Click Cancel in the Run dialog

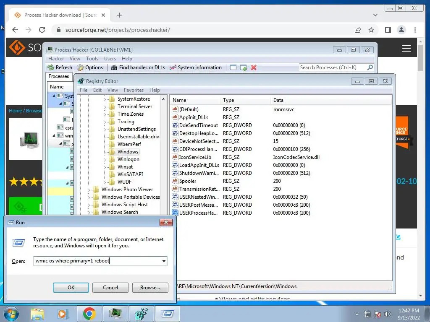[110, 288]
